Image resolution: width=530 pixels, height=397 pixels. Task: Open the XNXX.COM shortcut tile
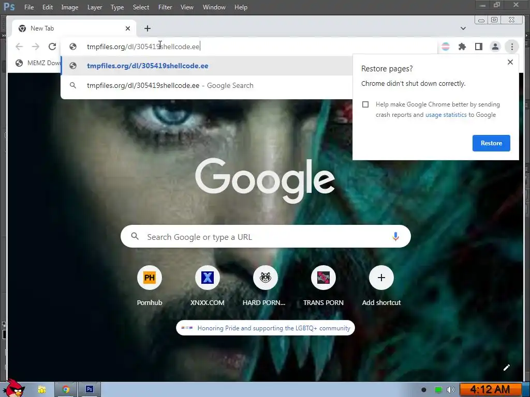[207, 285]
